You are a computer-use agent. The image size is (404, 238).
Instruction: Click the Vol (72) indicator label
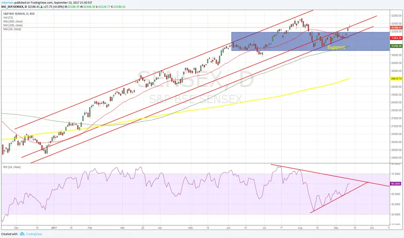tap(8, 17)
